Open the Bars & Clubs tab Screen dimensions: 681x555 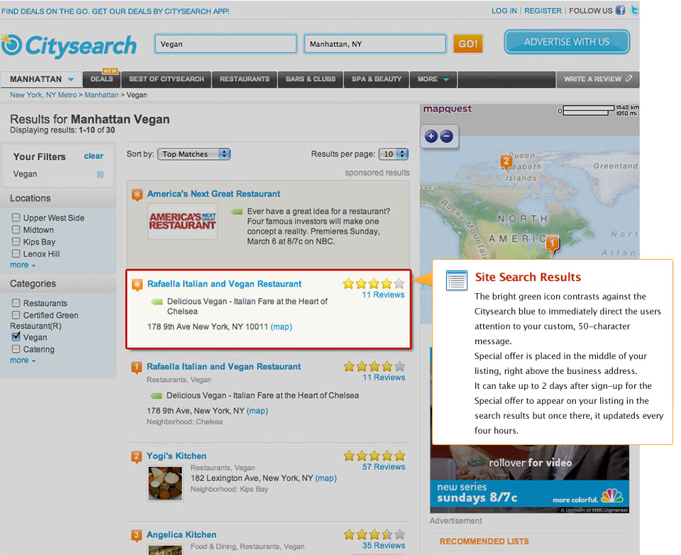(311, 79)
